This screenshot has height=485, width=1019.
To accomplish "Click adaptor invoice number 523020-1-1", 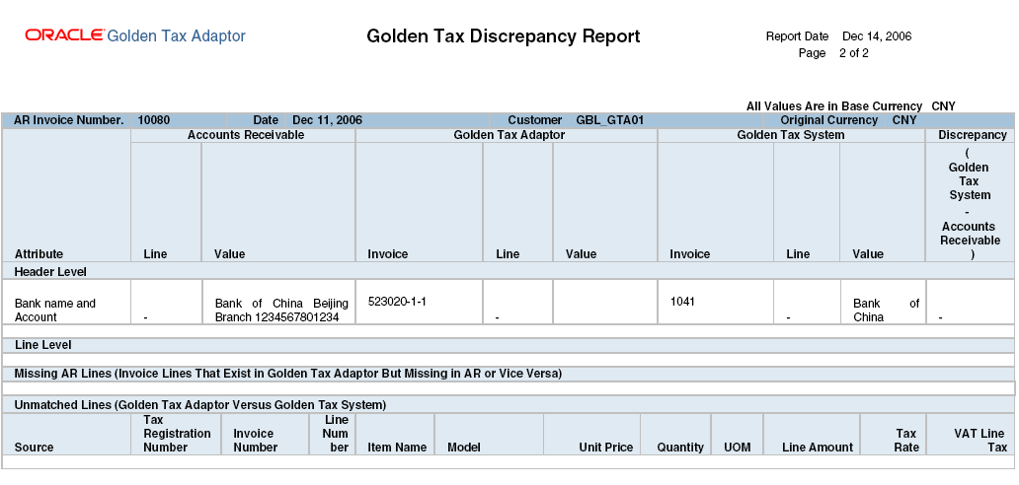I will [397, 302].
